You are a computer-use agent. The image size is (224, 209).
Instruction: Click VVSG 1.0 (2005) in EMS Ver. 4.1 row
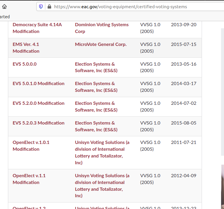[x=150, y=48]
